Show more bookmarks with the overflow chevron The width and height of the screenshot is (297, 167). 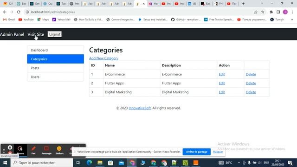[x=292, y=19]
